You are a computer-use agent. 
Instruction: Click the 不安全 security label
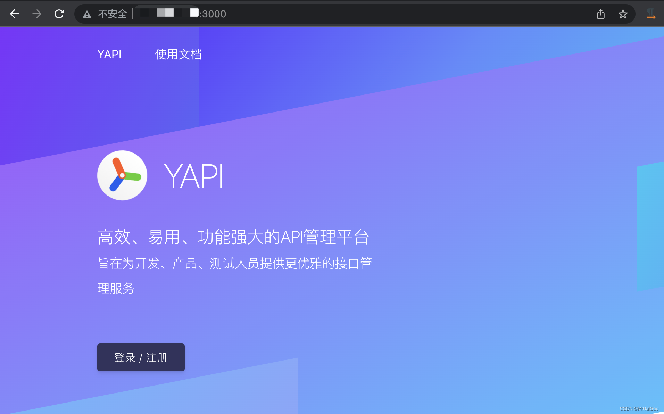pyautogui.click(x=112, y=14)
